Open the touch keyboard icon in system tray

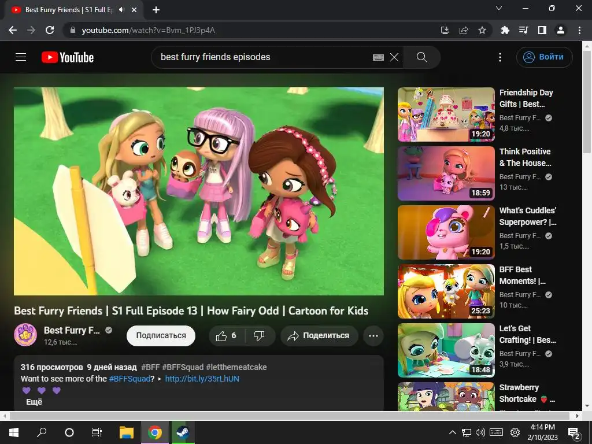coord(496,432)
